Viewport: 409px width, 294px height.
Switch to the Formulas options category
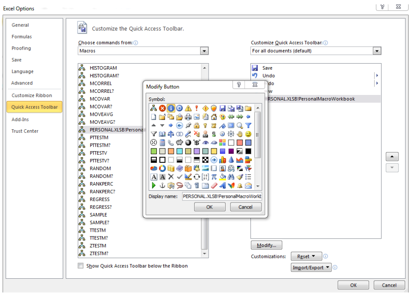(x=22, y=37)
